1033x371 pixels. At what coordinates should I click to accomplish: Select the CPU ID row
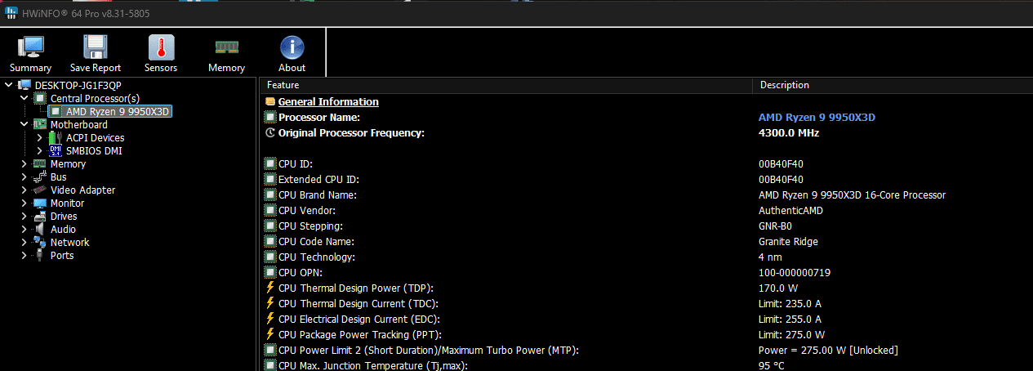[647, 163]
